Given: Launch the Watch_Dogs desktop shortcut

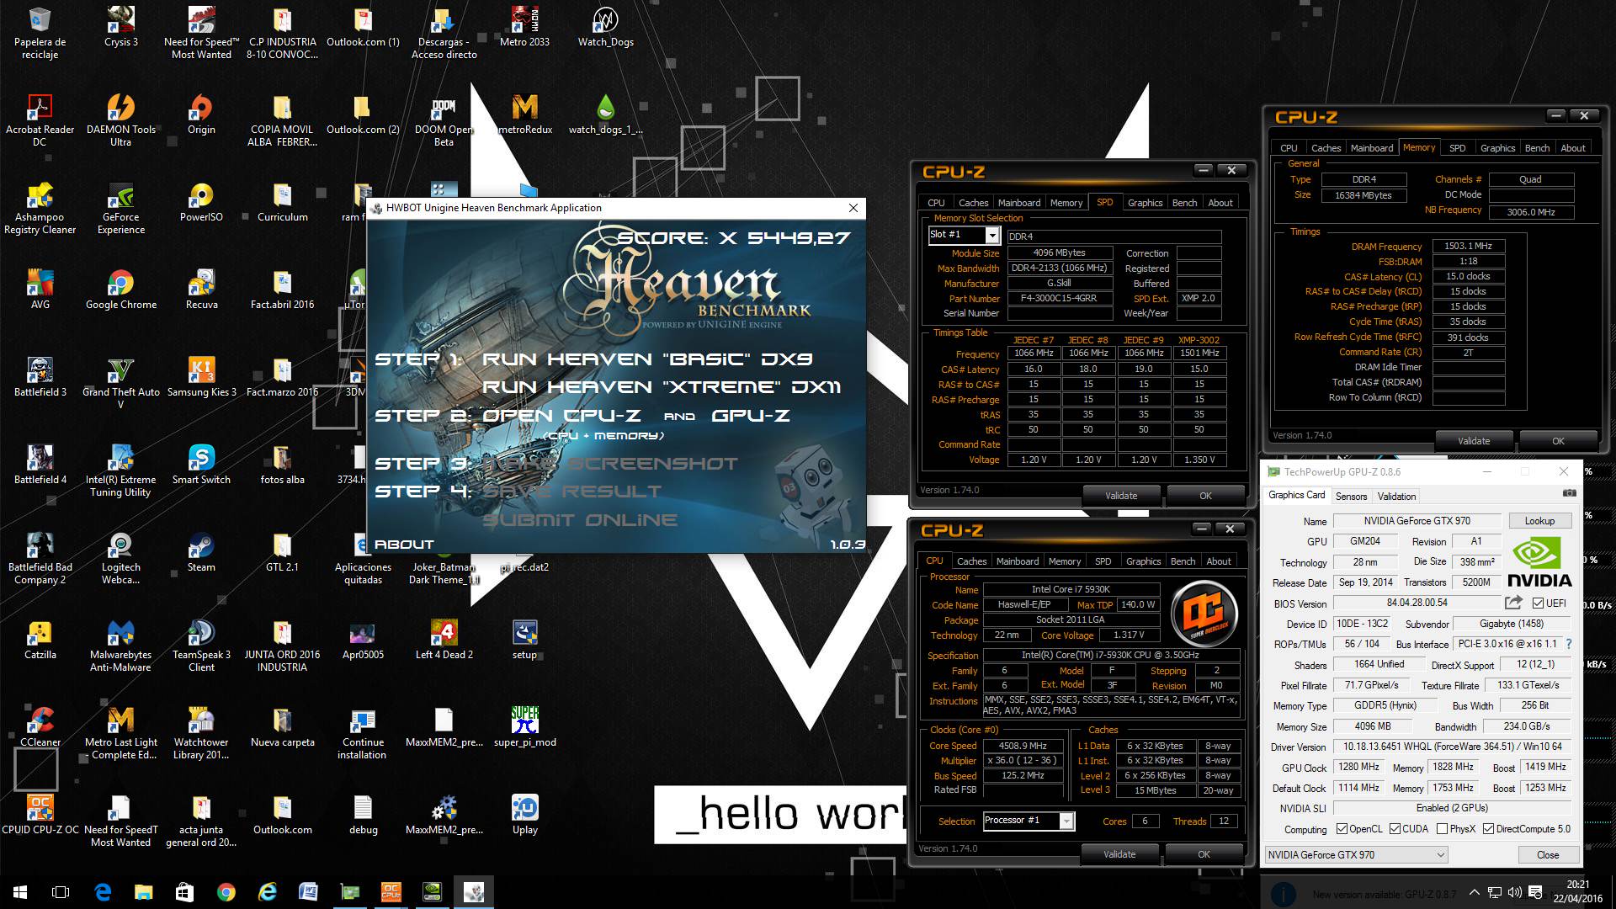Looking at the screenshot, I should pos(605,27).
